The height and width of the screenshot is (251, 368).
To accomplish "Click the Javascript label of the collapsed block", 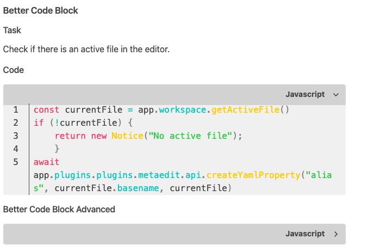I will point(305,234).
